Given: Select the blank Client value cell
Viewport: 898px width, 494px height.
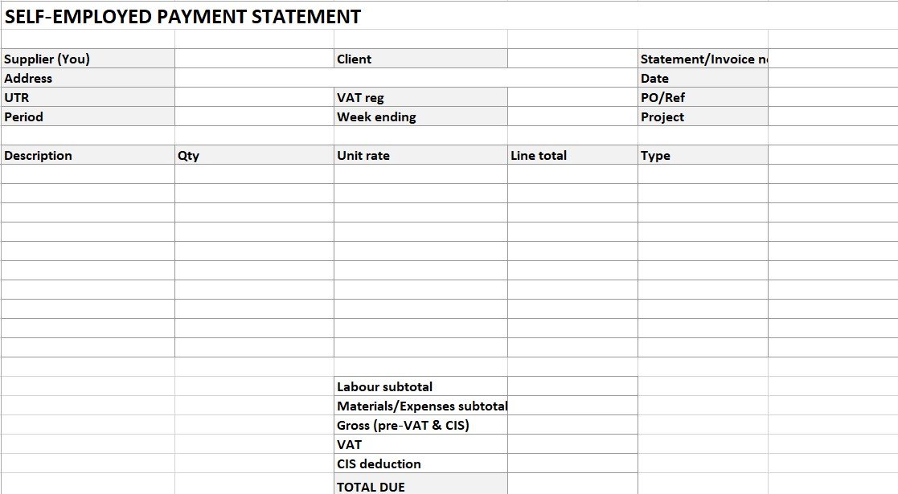Looking at the screenshot, I should pyautogui.click(x=572, y=59).
